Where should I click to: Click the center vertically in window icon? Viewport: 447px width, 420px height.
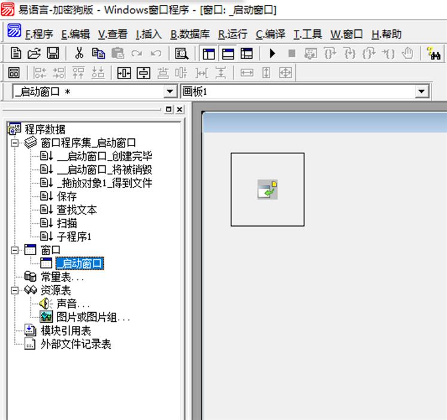click(x=143, y=73)
